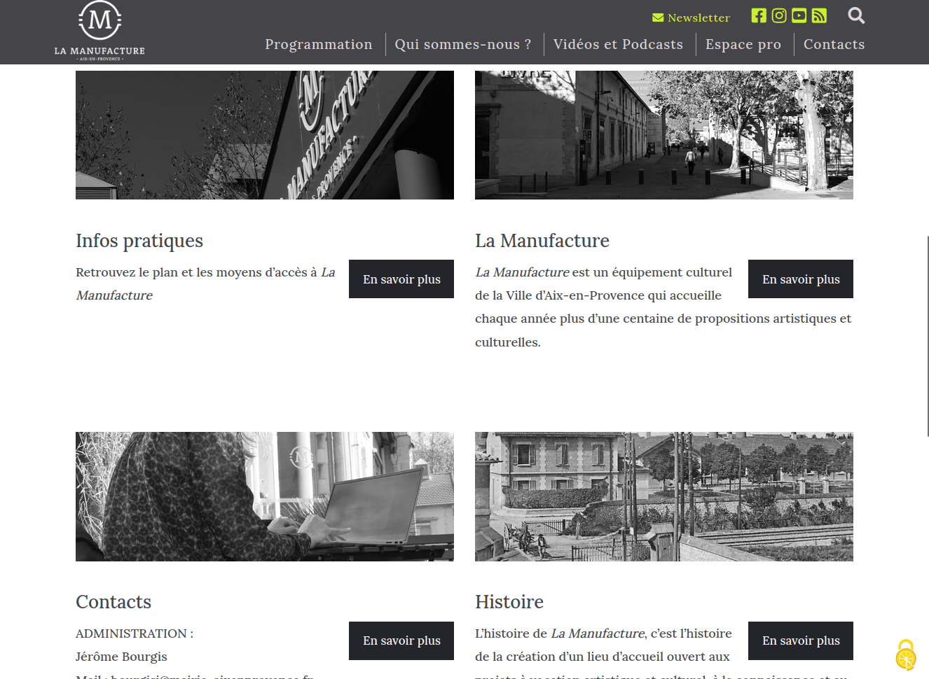The image size is (929, 679).
Task: Open the RSS feed icon
Action: click(x=819, y=15)
